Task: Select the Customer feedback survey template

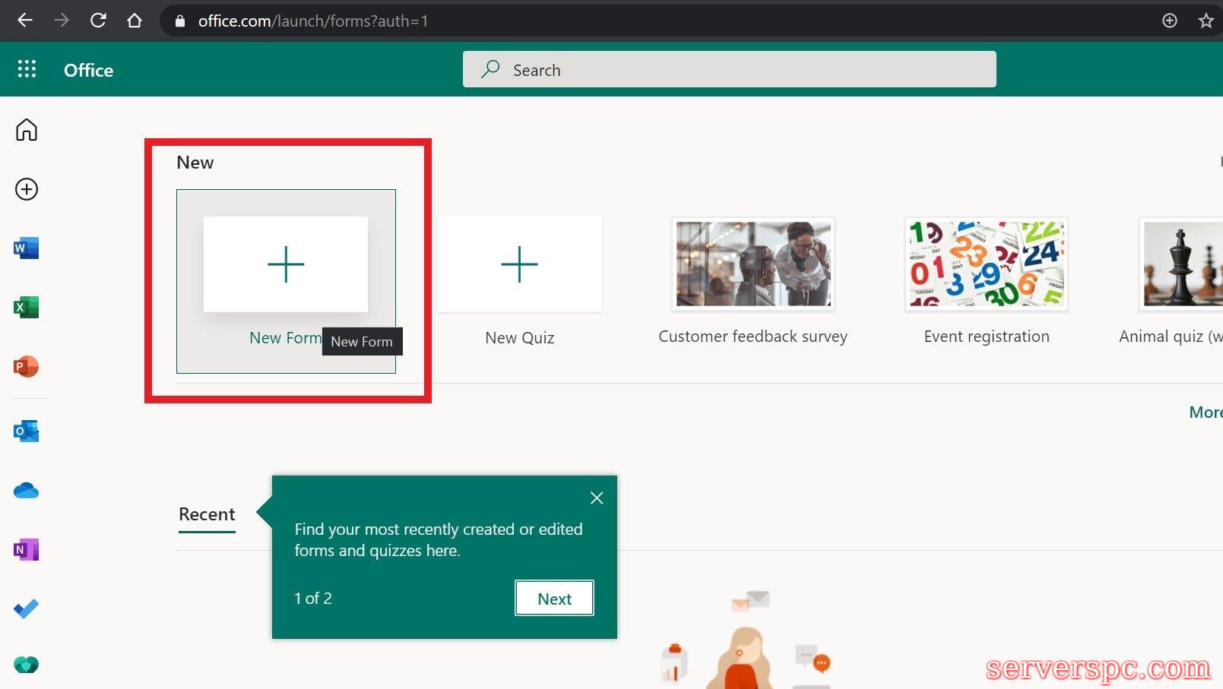Action: tap(752, 265)
